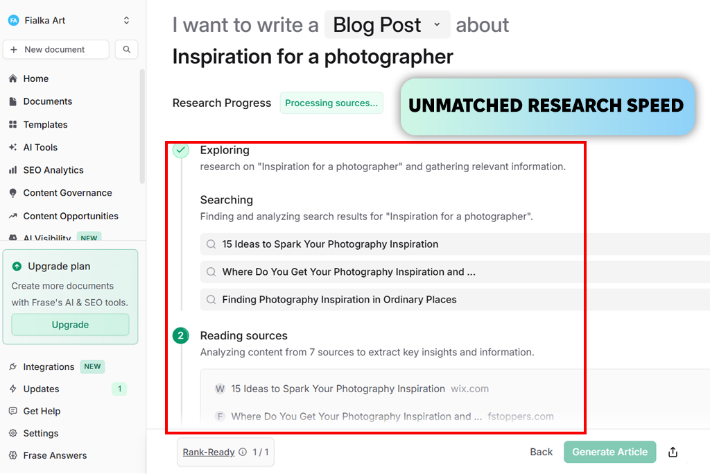Click the Home house icon
This screenshot has height=474, width=710.
pyautogui.click(x=12, y=78)
